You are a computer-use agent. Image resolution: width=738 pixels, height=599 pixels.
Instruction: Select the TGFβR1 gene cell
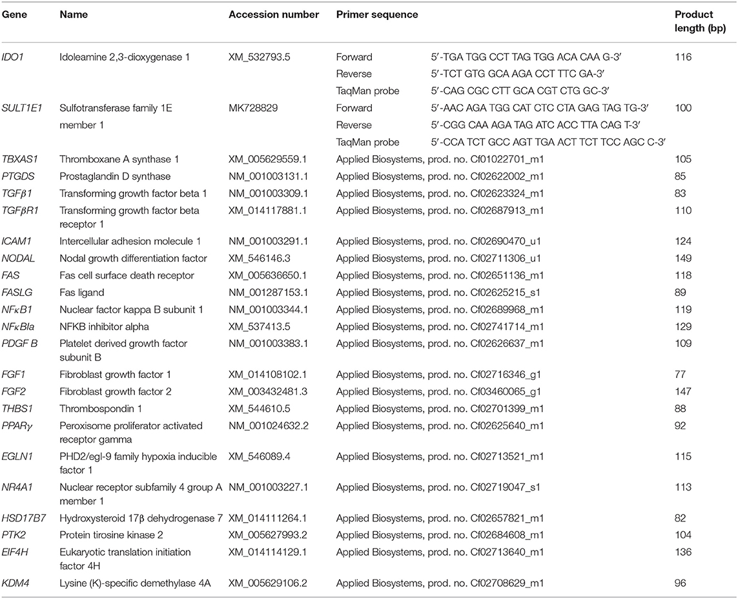point(20,211)
